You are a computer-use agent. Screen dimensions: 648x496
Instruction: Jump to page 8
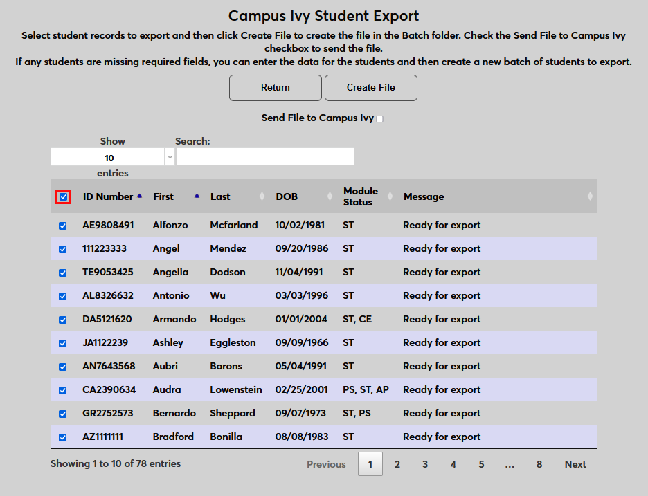[539, 464]
